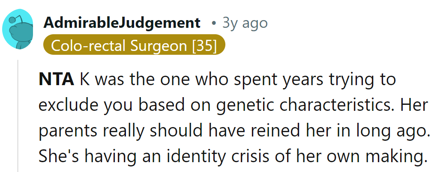Click the bold NTA verdict text
The height and width of the screenshot is (172, 443).
click(57, 80)
